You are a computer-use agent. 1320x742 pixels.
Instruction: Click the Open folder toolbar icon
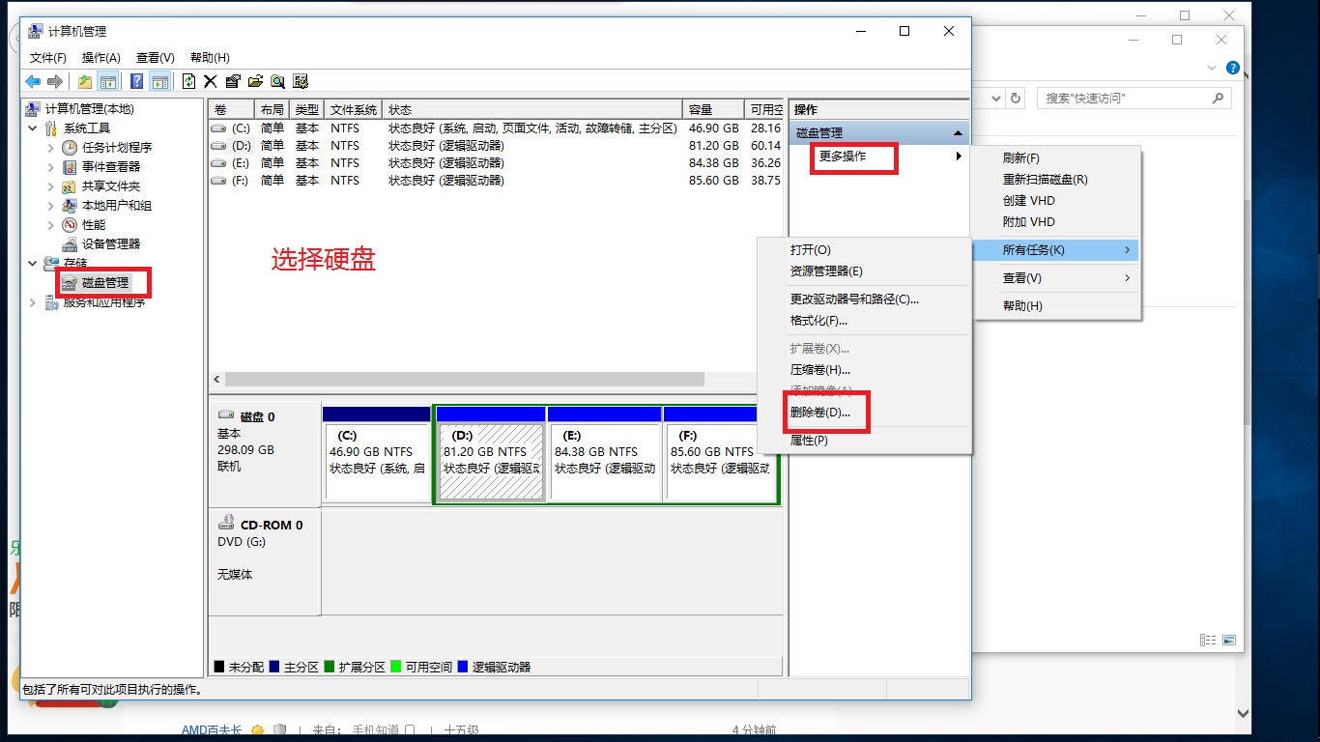point(255,82)
